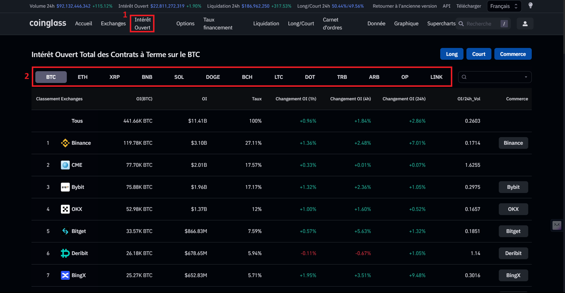
Task: Select the DOGE coin tab
Action: click(x=213, y=77)
